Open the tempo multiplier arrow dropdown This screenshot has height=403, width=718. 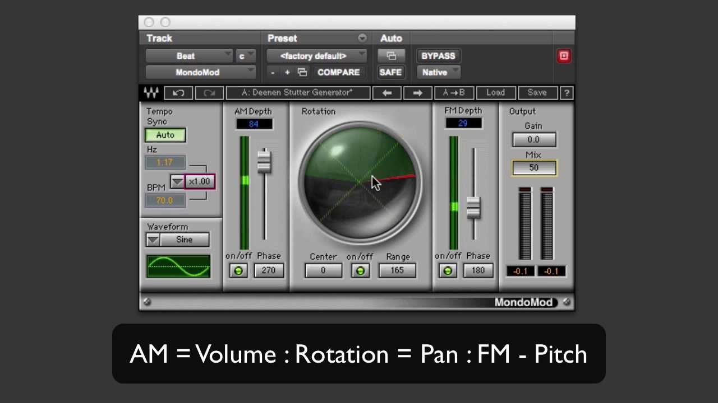(177, 182)
